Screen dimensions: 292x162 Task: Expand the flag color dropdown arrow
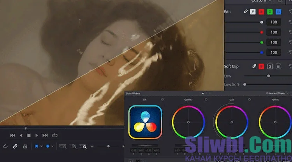pyautogui.click(x=41, y=146)
